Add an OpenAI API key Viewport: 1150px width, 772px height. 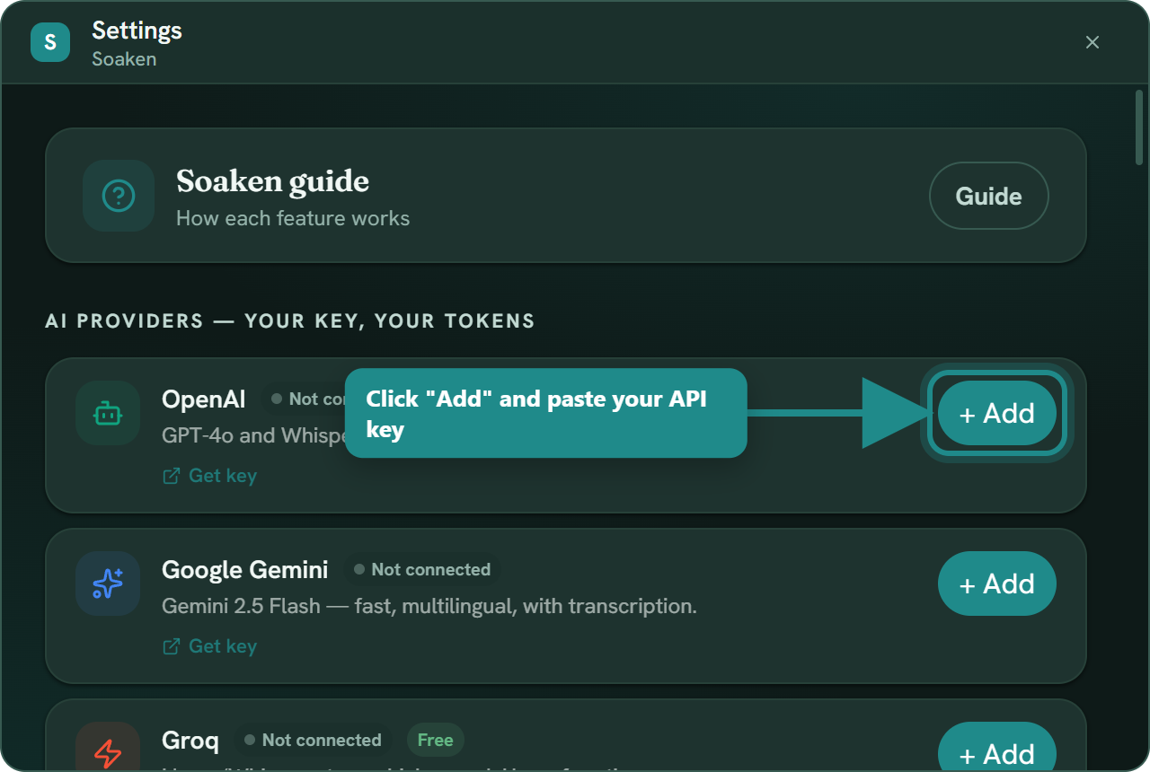point(997,413)
